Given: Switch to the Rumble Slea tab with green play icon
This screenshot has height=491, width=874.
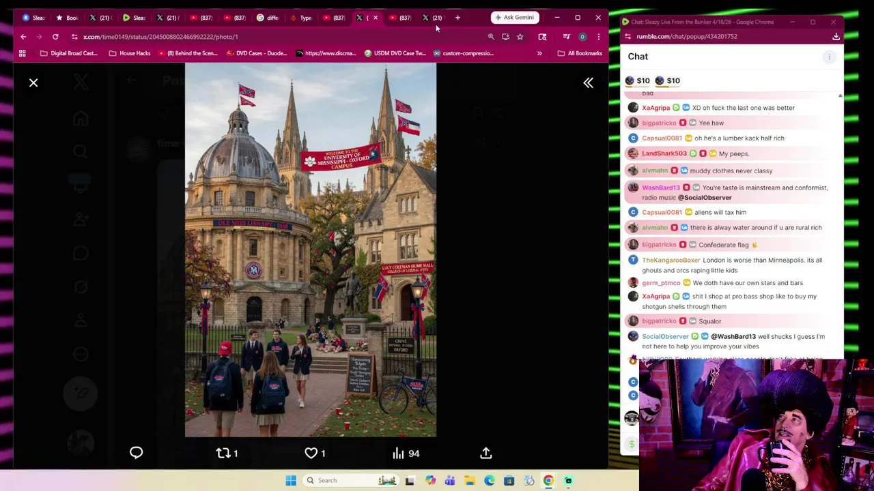Looking at the screenshot, I should coord(134,18).
